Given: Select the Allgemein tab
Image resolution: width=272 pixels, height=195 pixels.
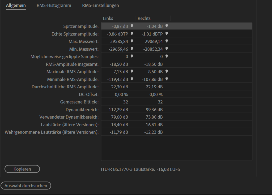Looking at the screenshot, I should [x=16, y=5].
